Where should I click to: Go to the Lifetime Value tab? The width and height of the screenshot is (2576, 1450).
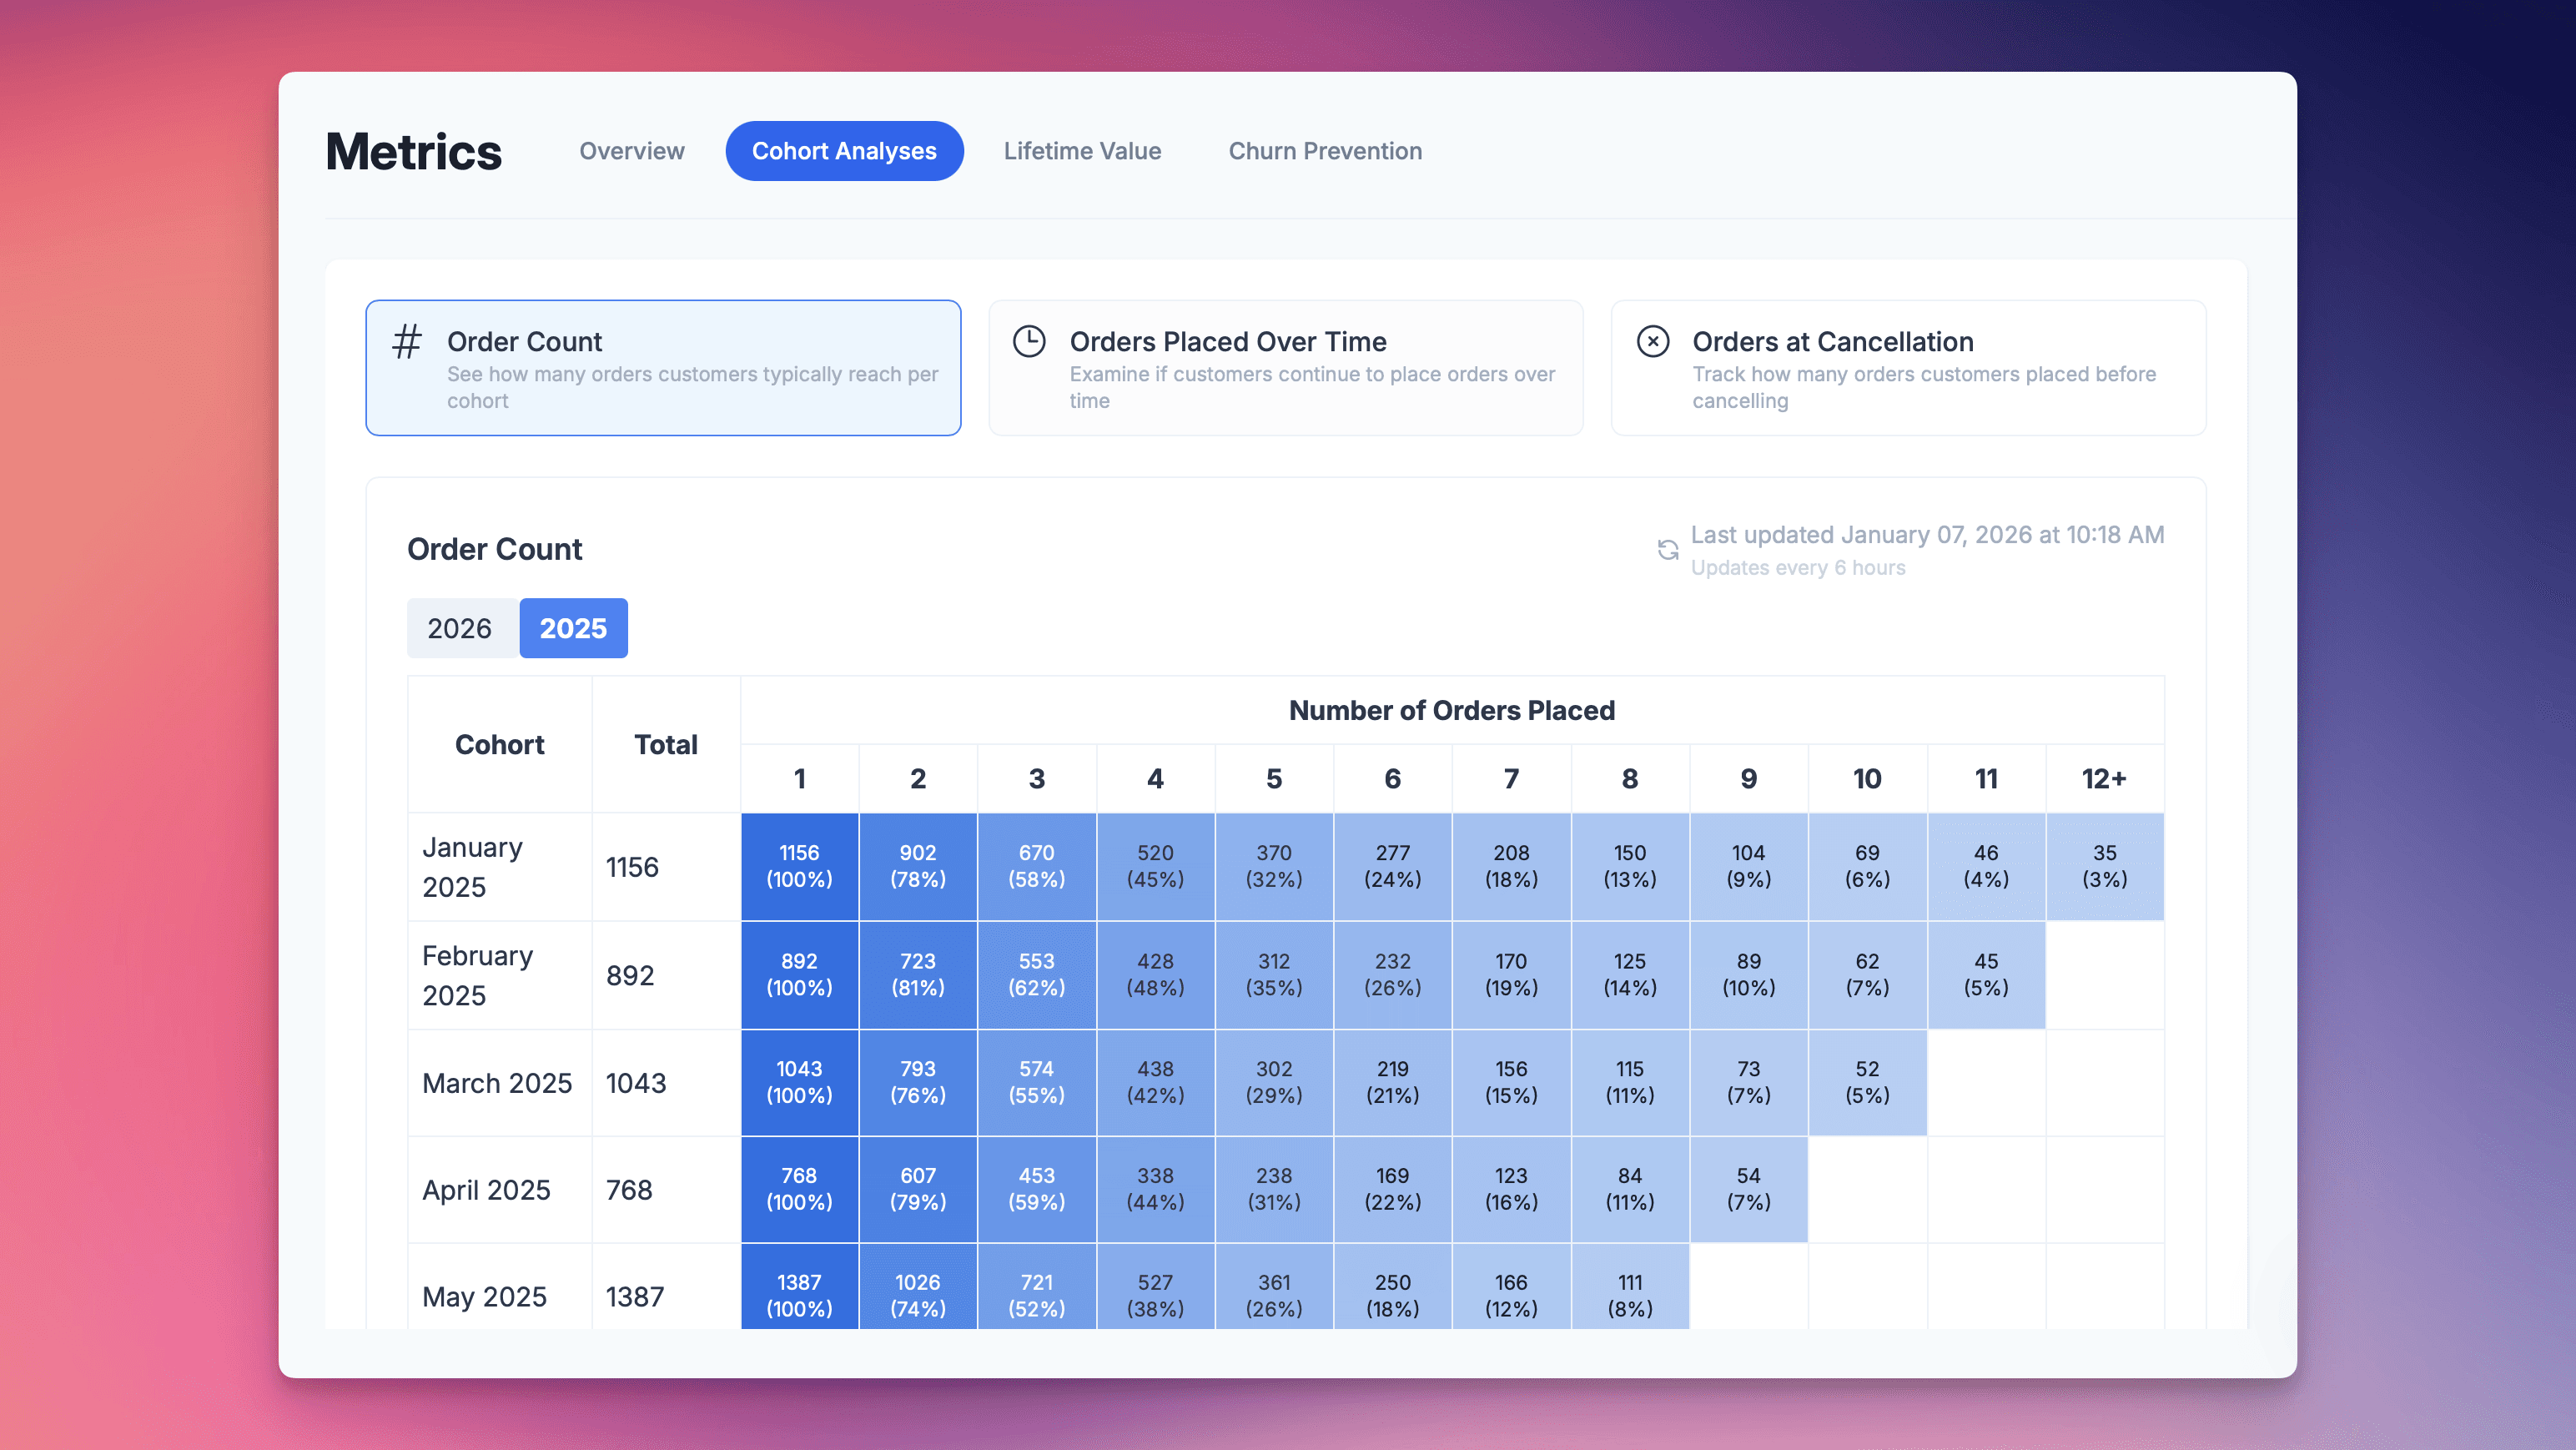pos(1082,151)
